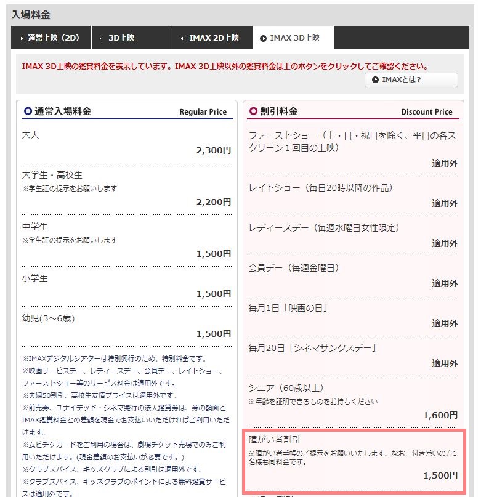The height and width of the screenshot is (497, 481).
Task: Click blue circle icon beside 通常入場料金
Action: [x=27, y=111]
